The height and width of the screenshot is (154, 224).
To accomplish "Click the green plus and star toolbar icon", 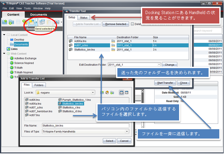I will pos(25,22).
